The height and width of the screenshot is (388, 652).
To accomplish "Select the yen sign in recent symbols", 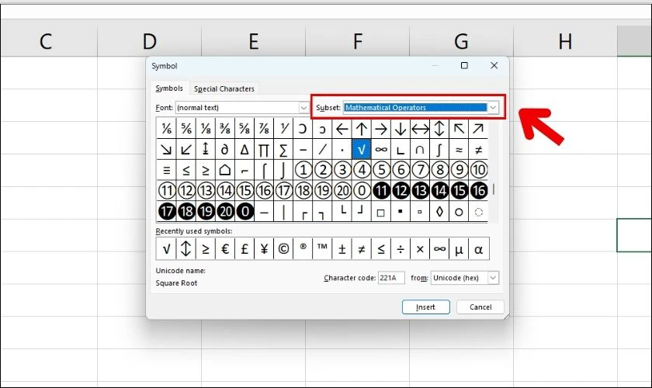I will point(264,248).
